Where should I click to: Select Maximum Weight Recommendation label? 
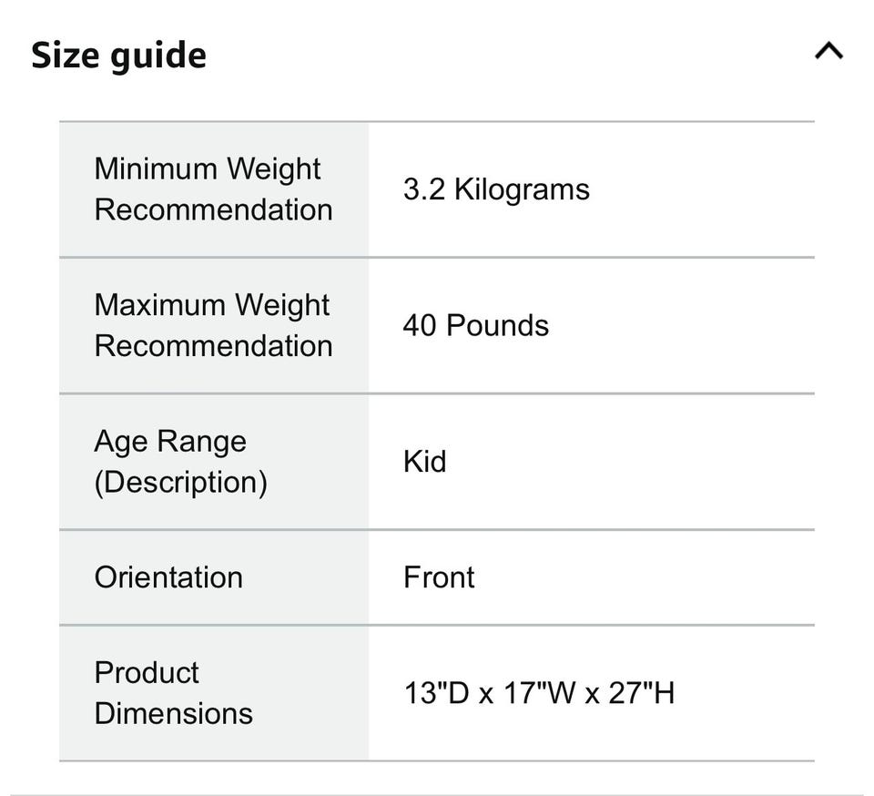coord(212,325)
